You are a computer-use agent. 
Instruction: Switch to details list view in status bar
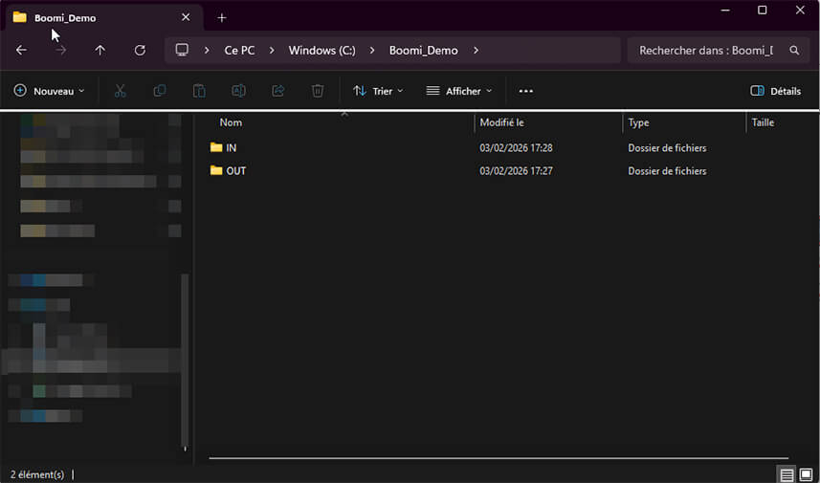tap(787, 474)
